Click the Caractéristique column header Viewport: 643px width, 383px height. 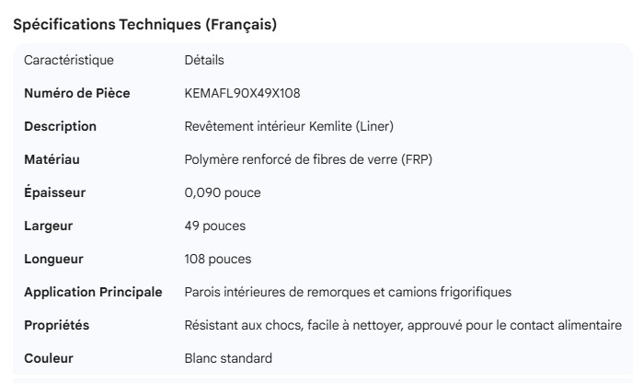pyautogui.click(x=69, y=61)
